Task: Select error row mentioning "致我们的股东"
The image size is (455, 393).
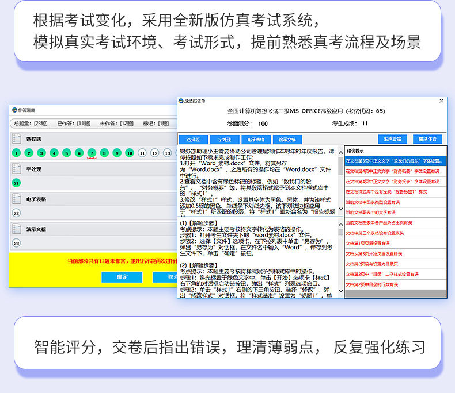Action: point(395,161)
